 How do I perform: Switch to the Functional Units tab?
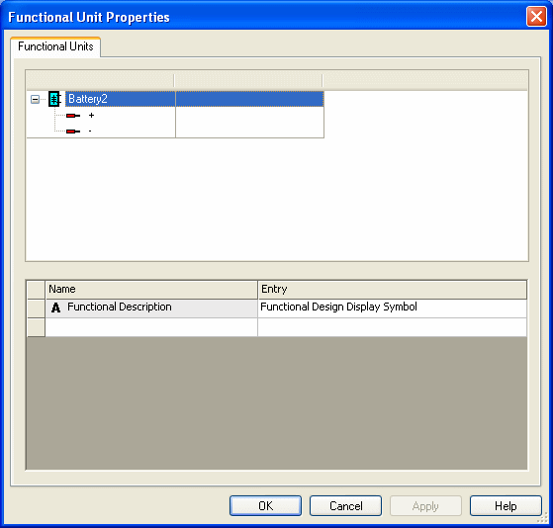pyautogui.click(x=55, y=46)
